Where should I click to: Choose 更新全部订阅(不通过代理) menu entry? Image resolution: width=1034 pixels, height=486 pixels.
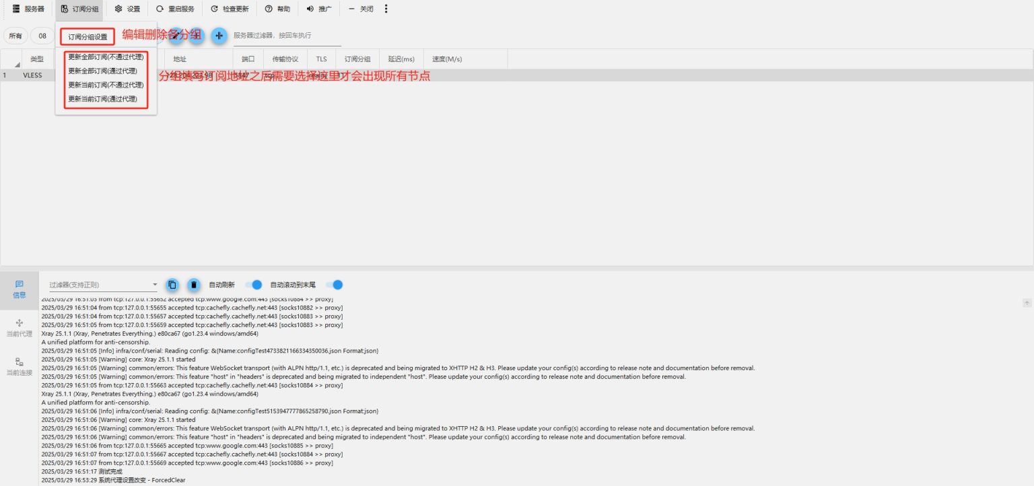click(106, 57)
